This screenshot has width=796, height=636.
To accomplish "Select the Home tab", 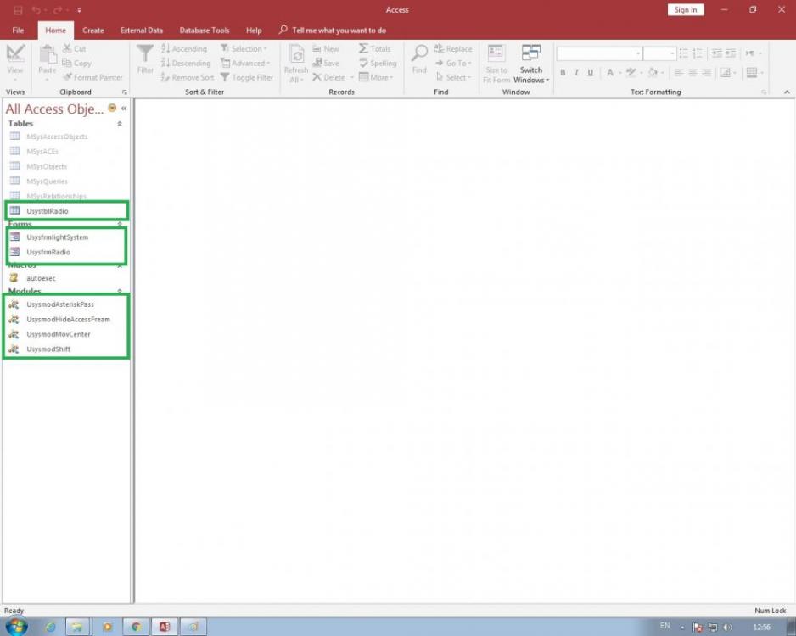I will (x=55, y=31).
